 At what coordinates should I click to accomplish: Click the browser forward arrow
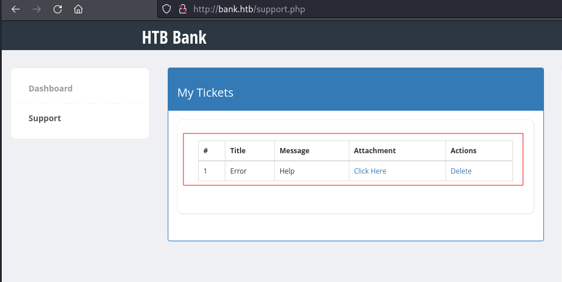coord(37,9)
